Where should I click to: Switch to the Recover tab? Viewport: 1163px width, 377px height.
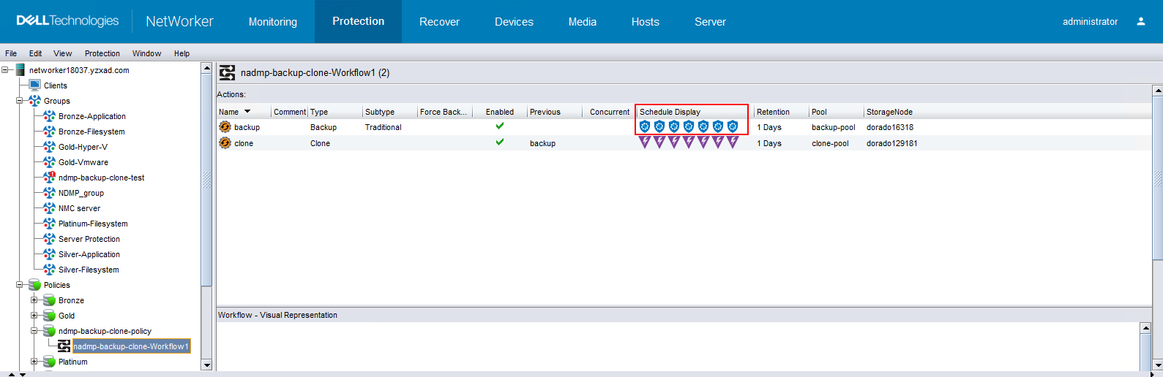click(439, 22)
